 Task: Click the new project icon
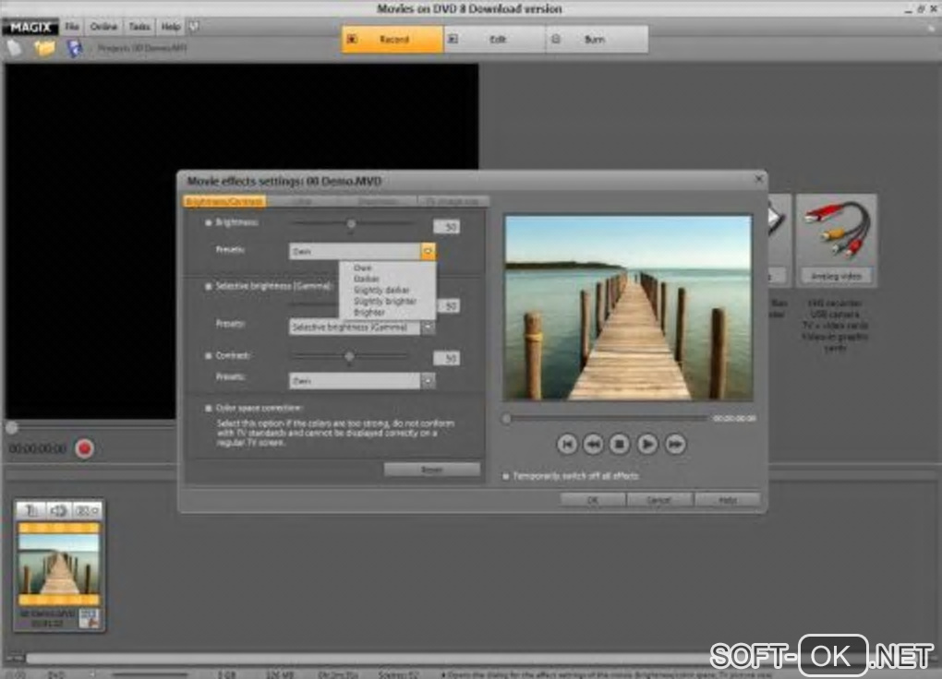click(15, 48)
